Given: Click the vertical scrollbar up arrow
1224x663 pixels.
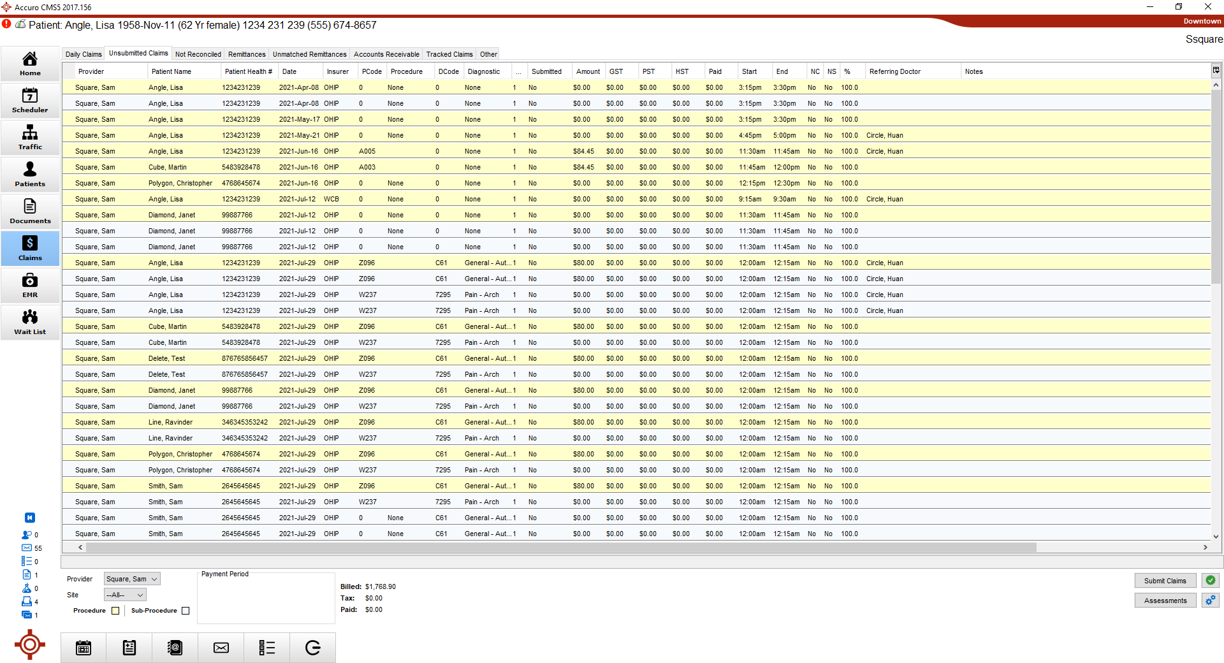Looking at the screenshot, I should click(1216, 85).
